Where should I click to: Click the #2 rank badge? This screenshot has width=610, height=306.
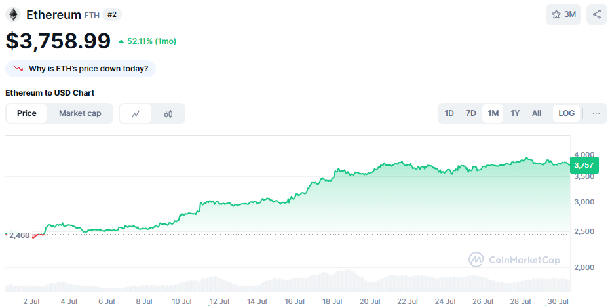click(x=112, y=15)
